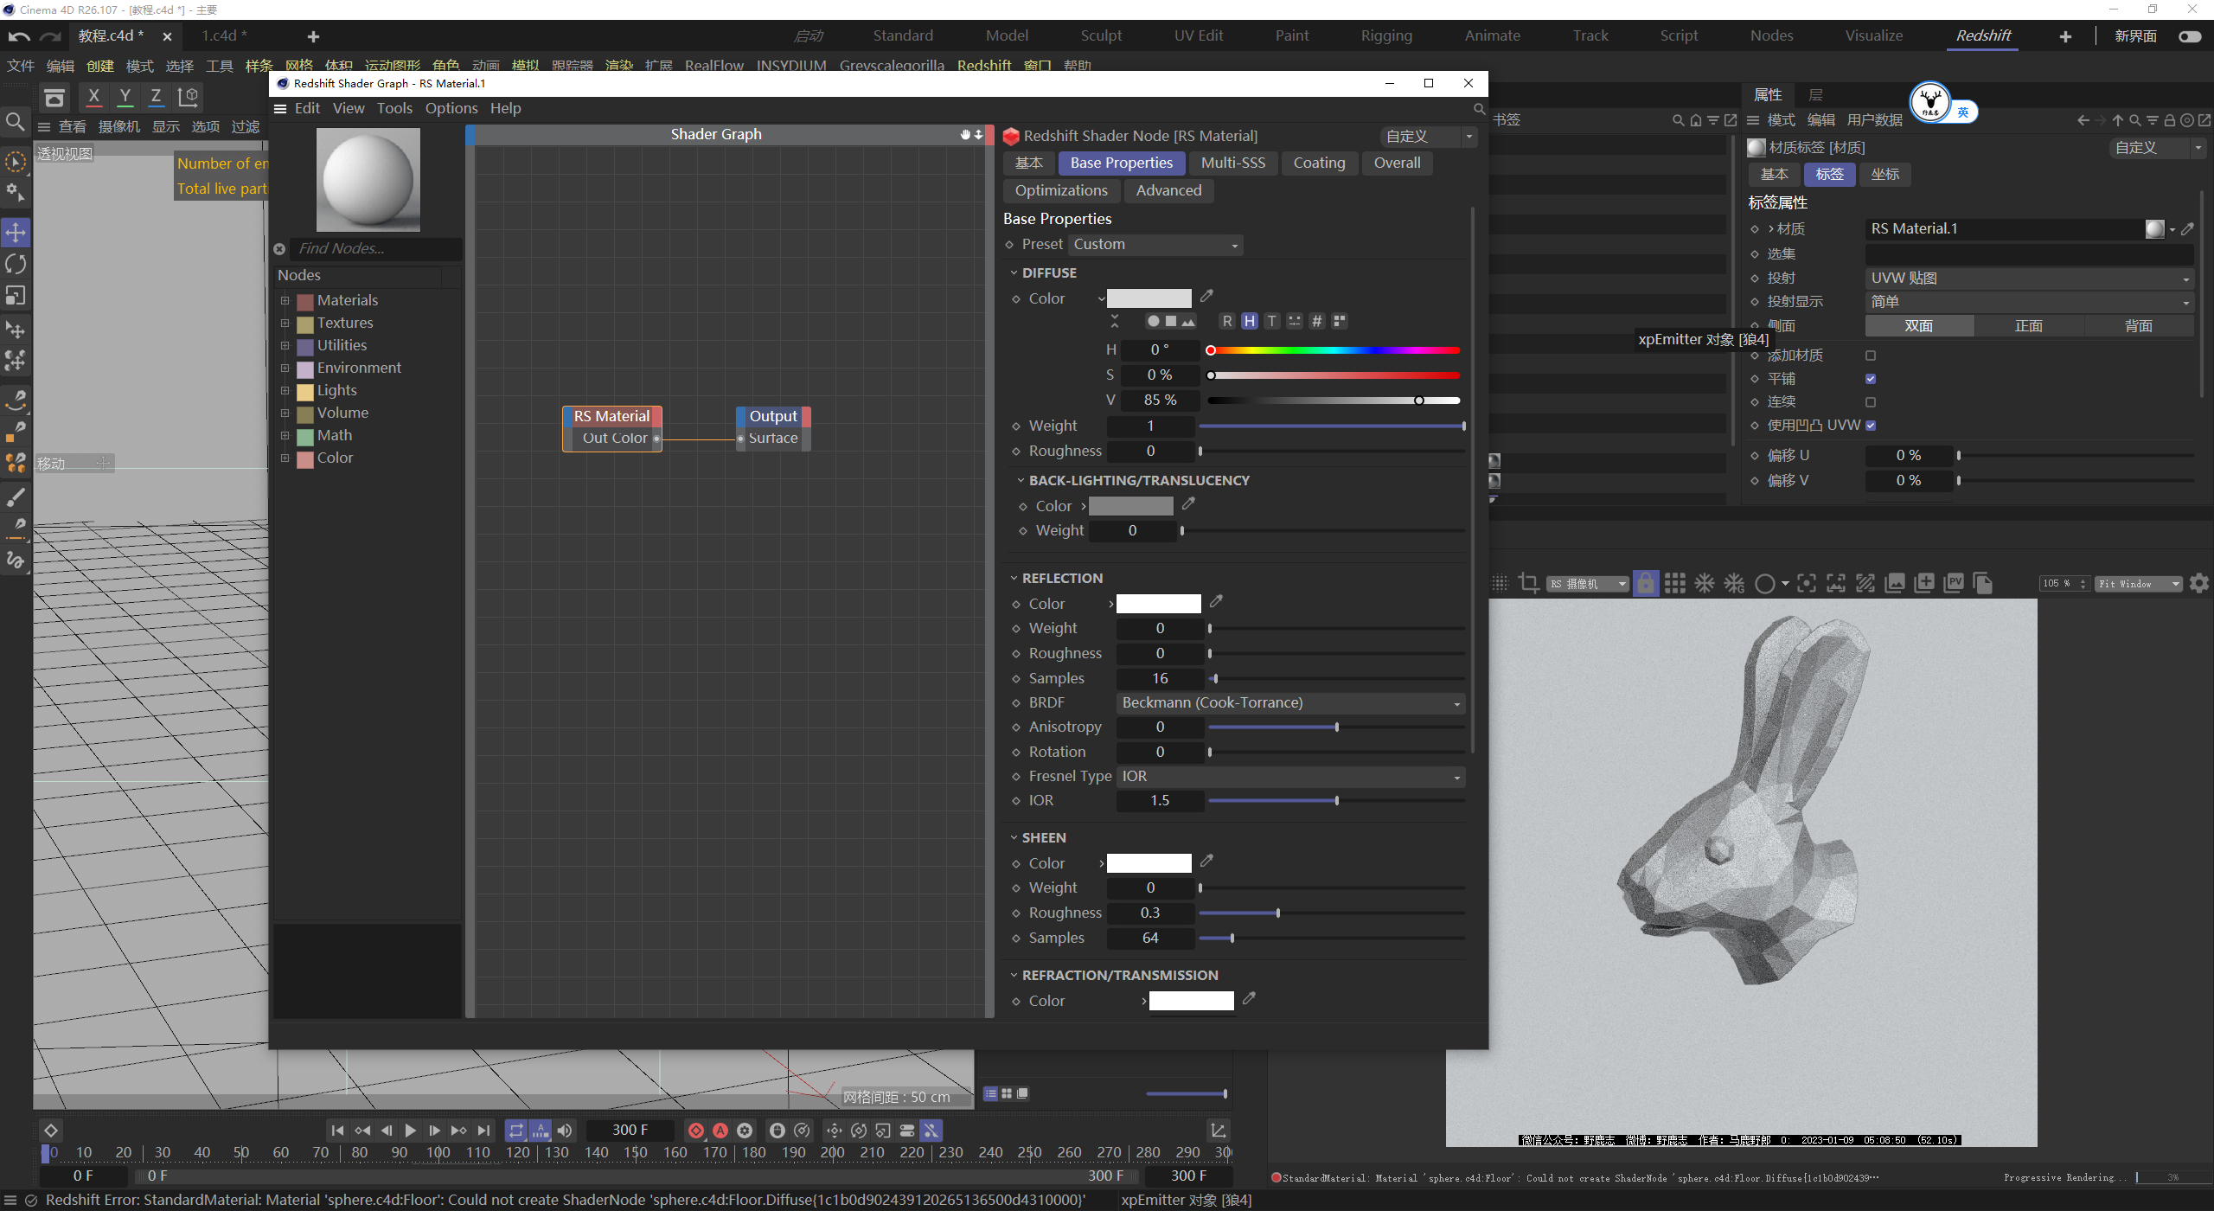Screen dimensions: 2214x1211
Task: Select the Rotate tool in left toolbar
Action: coord(16,264)
